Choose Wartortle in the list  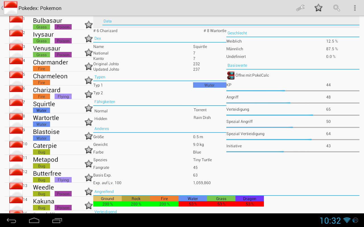point(46,118)
